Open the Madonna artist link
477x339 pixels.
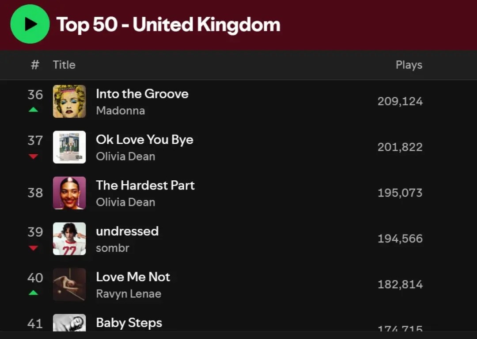point(121,111)
